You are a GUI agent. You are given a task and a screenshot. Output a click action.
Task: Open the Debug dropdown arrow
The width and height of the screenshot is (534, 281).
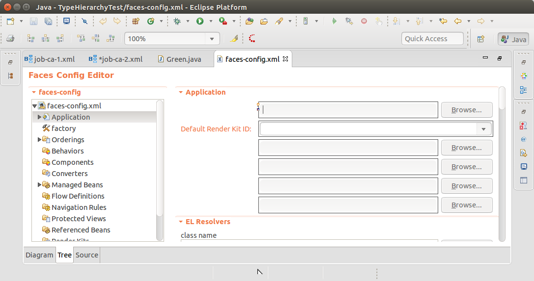click(188, 21)
